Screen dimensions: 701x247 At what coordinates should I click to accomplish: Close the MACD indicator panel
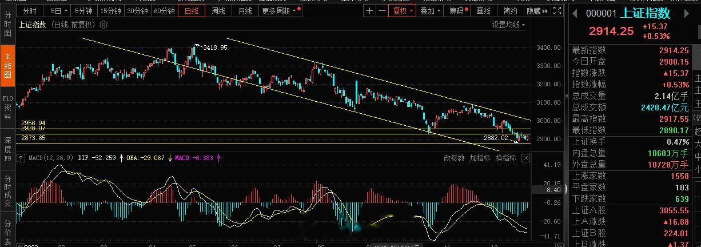525,158
